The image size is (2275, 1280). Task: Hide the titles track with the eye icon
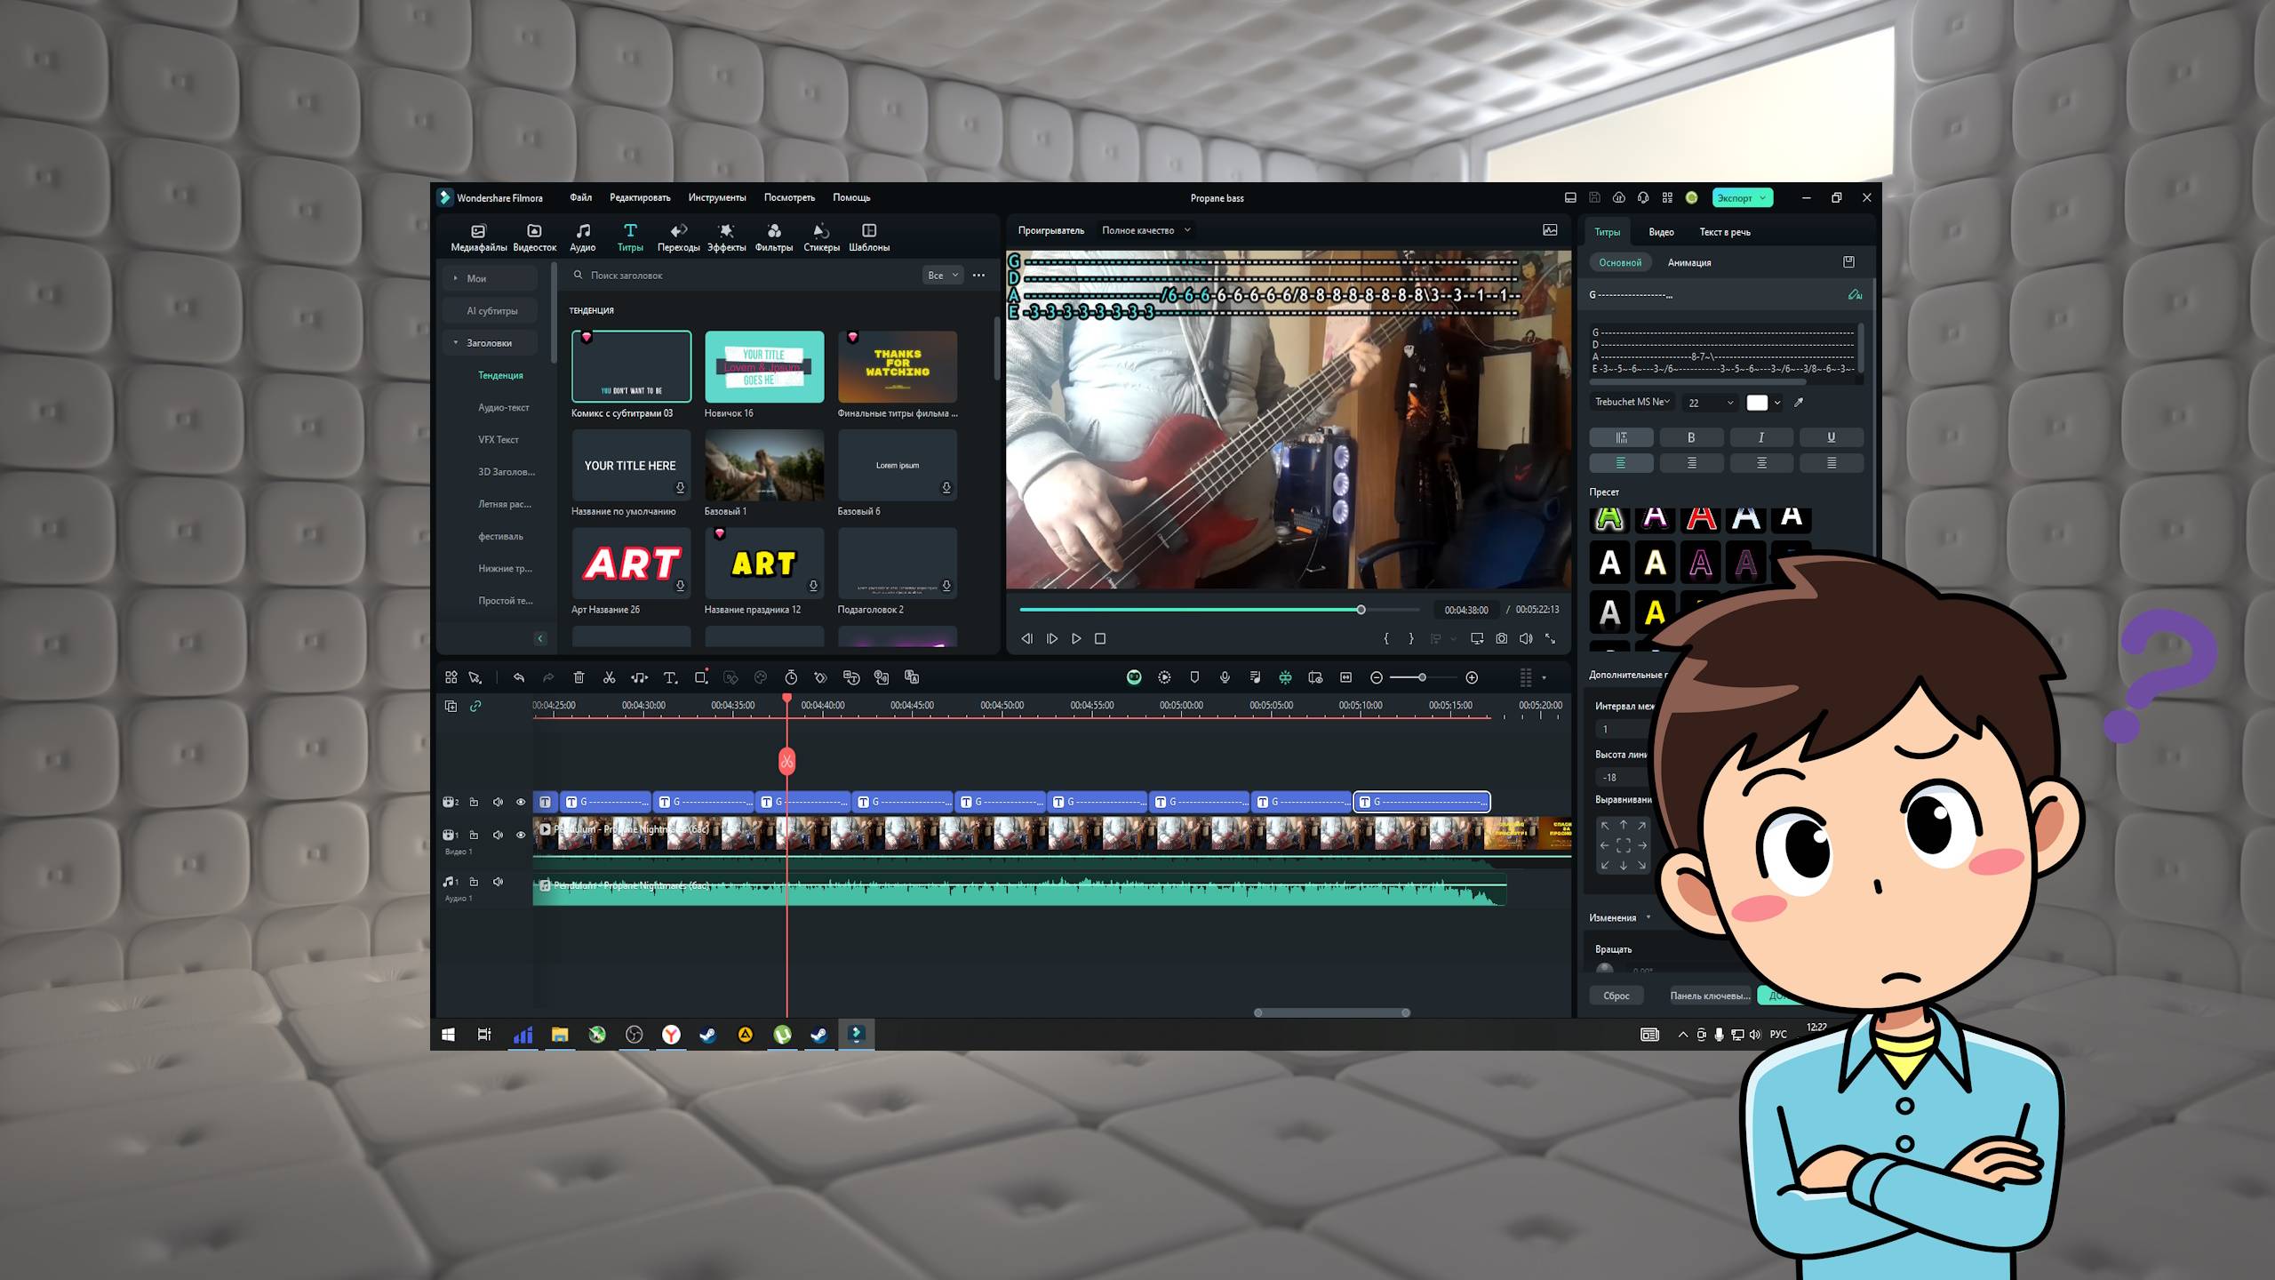(x=521, y=802)
